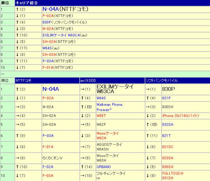Click 923SH in the SoftBank column
The width and height of the screenshot is (210, 181).
pyautogui.click(x=168, y=158)
